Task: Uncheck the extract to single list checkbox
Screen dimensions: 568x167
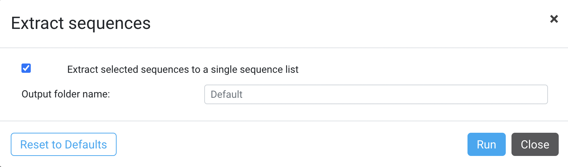Action: point(26,68)
